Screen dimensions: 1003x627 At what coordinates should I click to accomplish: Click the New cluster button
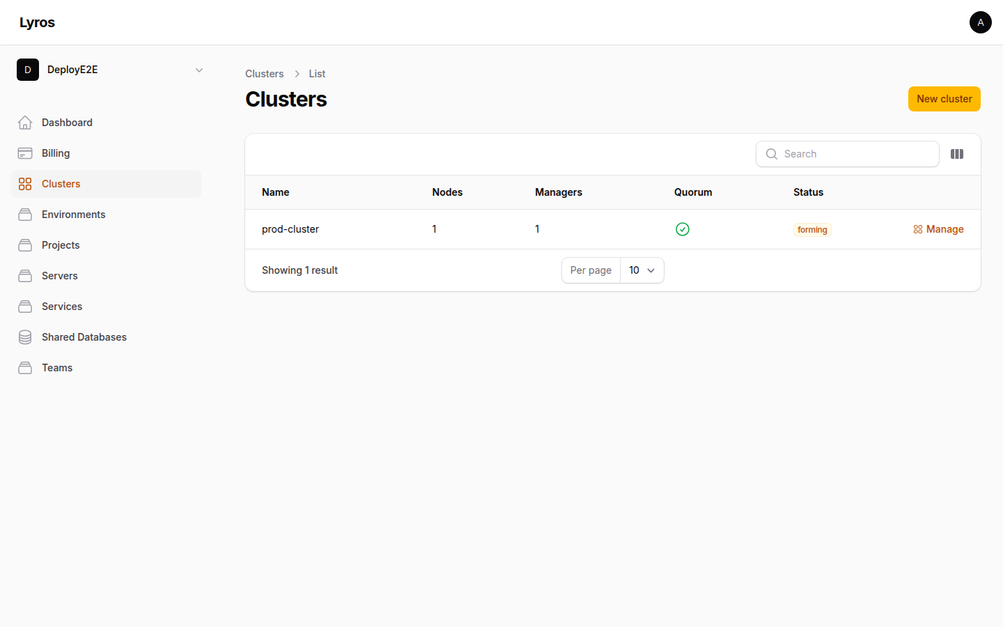[x=944, y=99]
